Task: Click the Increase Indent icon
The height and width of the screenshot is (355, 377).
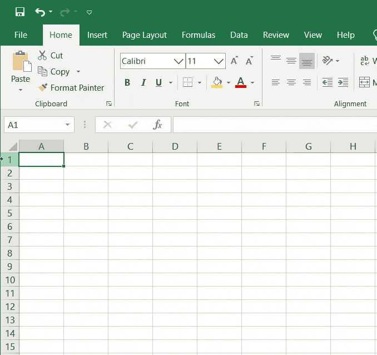Action: (x=343, y=82)
